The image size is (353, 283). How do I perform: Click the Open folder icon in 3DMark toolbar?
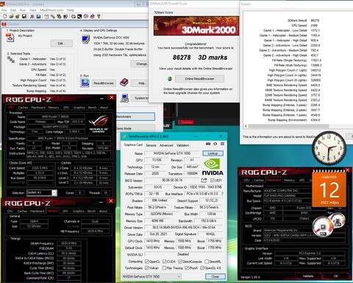(x=11, y=16)
